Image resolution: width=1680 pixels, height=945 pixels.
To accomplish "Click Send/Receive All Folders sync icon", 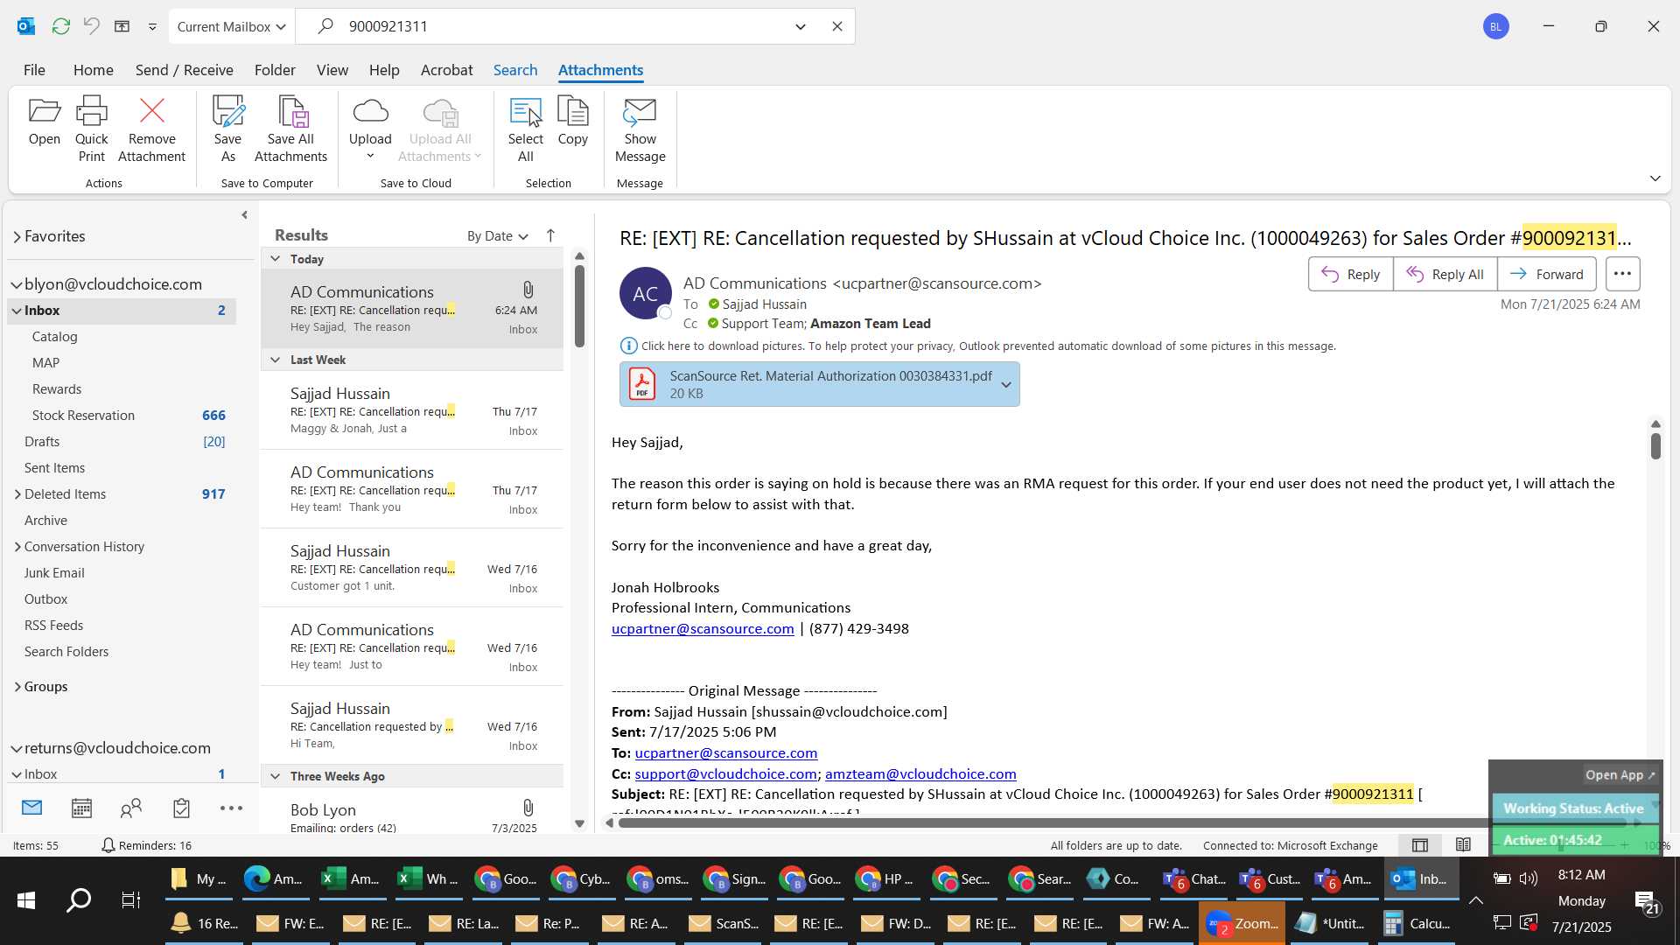I will [60, 26].
